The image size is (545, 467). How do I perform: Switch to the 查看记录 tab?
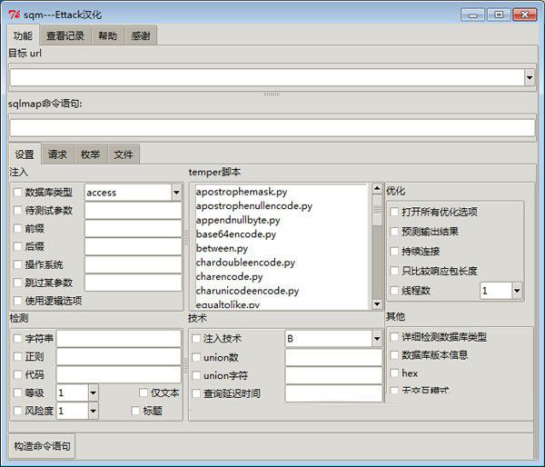coord(65,35)
